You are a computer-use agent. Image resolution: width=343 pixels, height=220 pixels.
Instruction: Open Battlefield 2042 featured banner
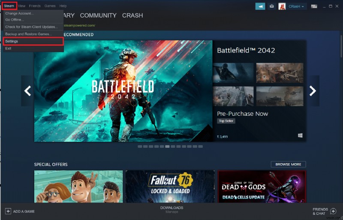pos(123,91)
